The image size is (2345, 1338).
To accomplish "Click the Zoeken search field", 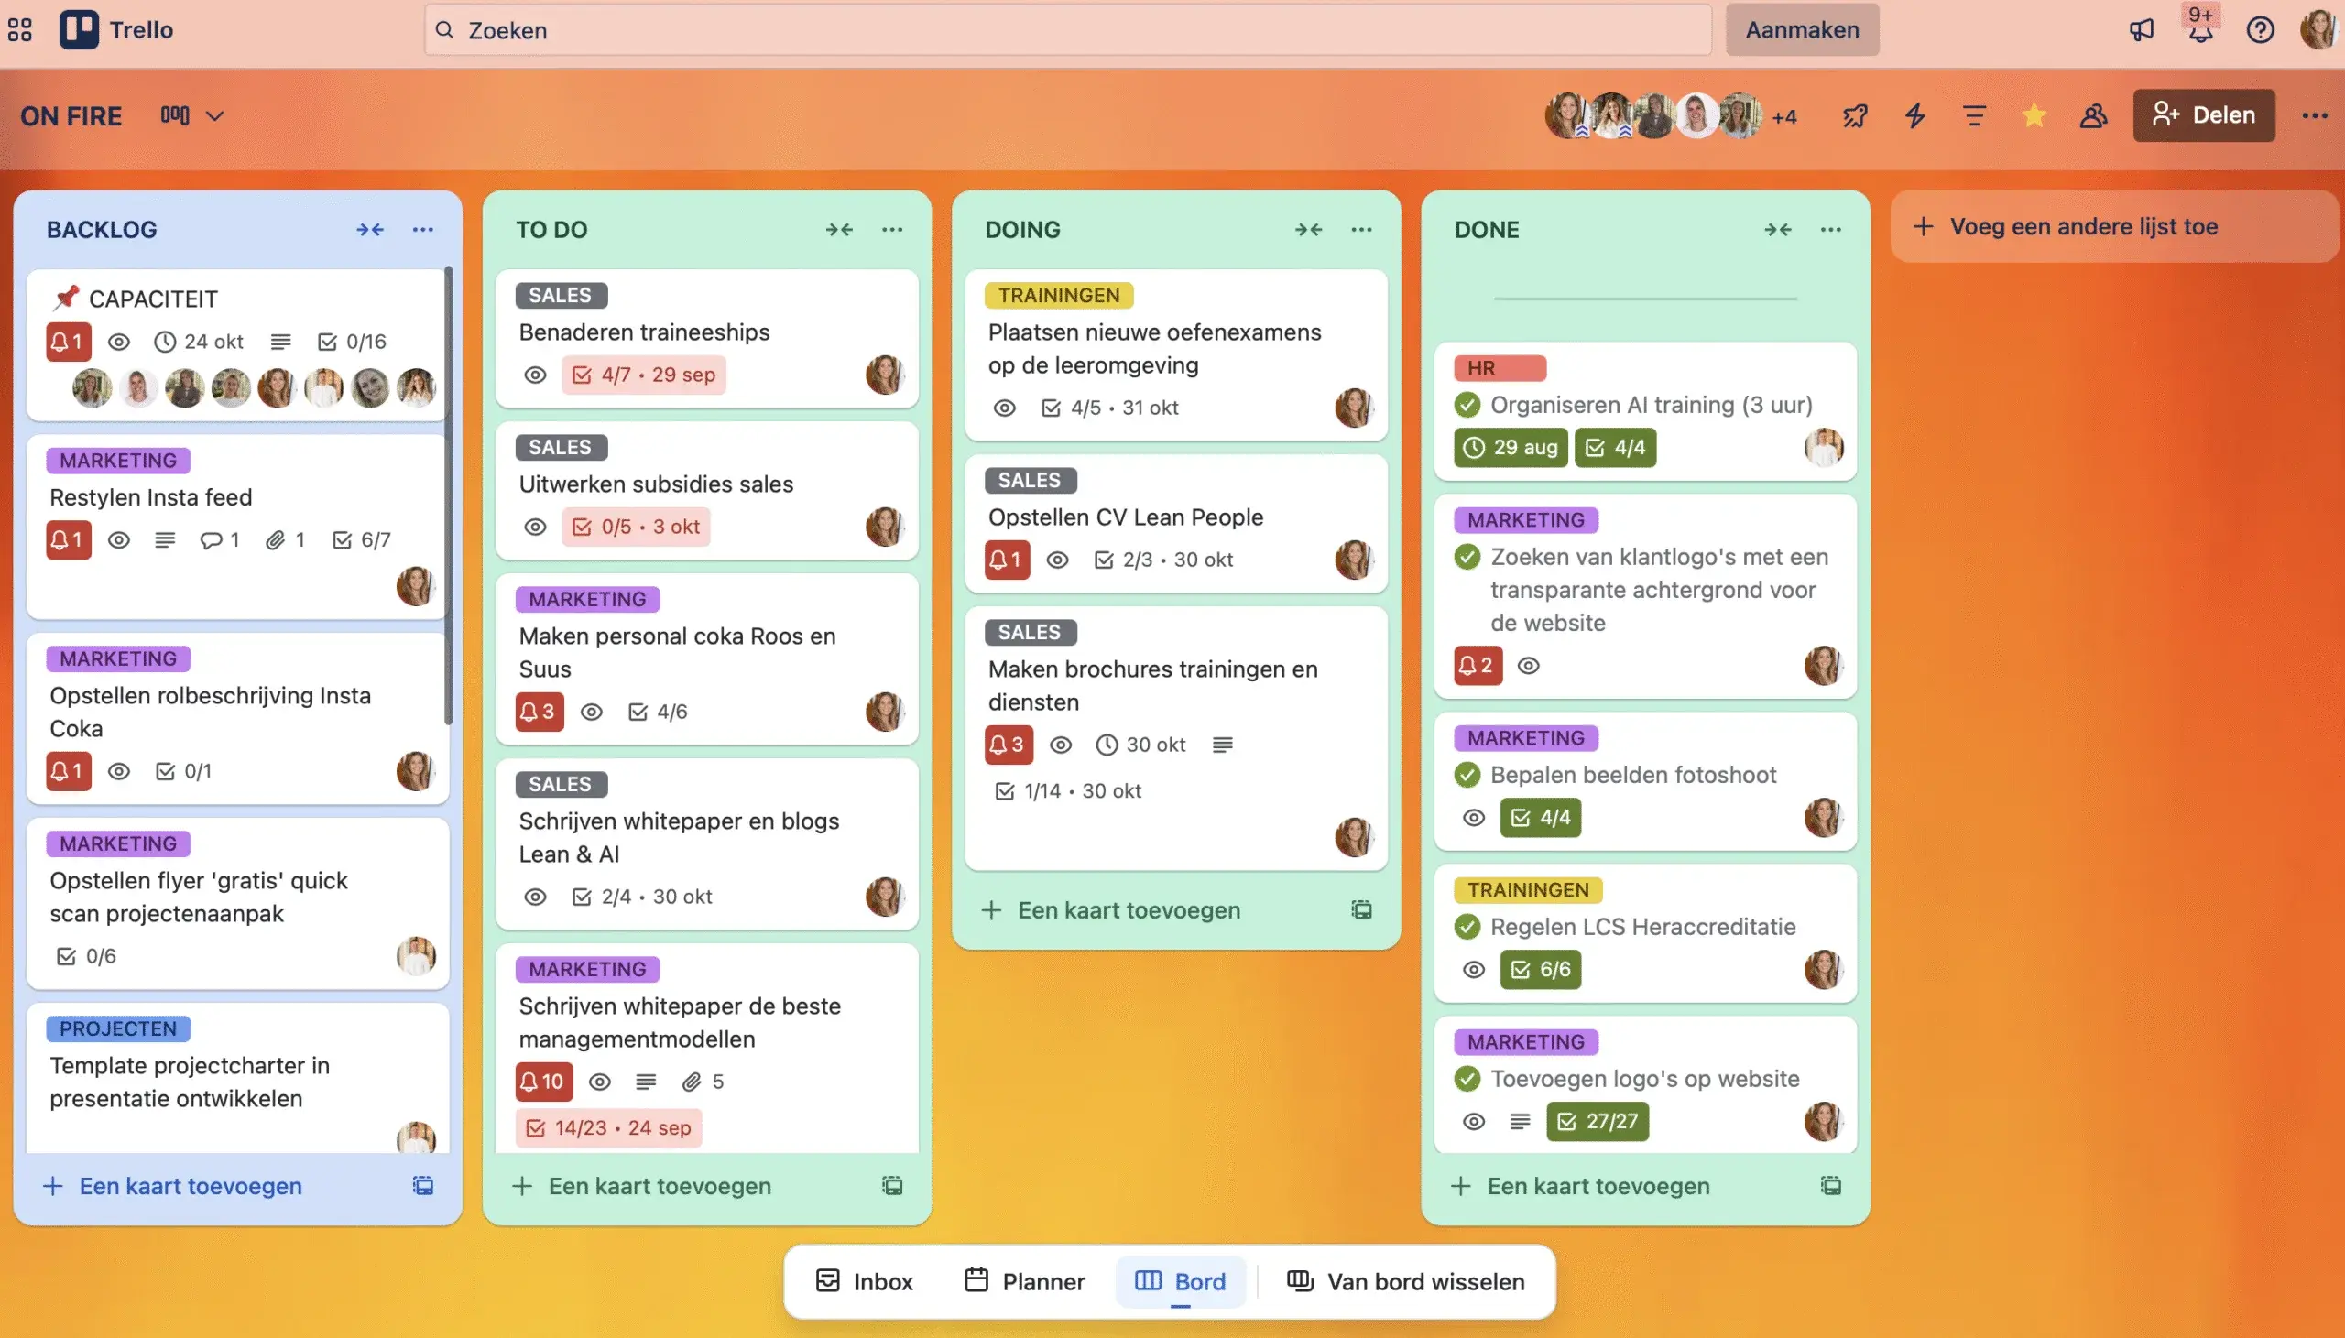I will (1067, 30).
